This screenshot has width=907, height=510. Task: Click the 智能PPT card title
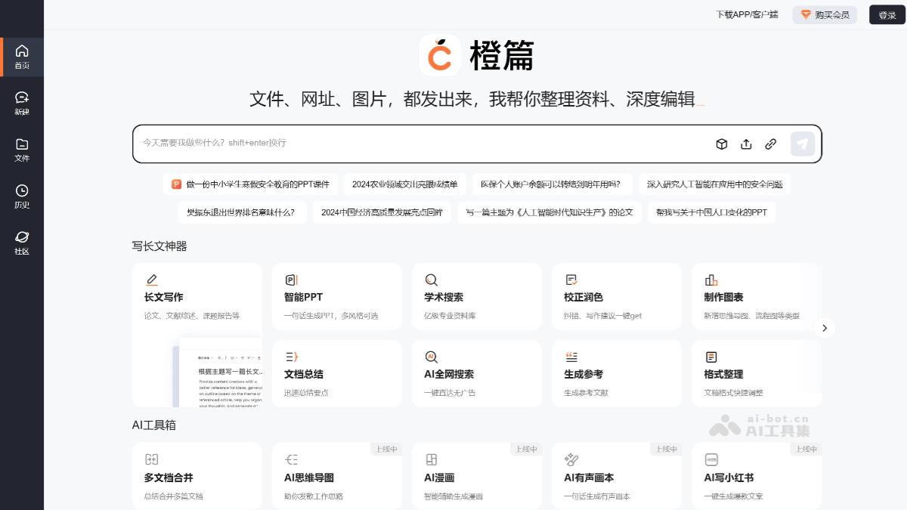coord(303,298)
